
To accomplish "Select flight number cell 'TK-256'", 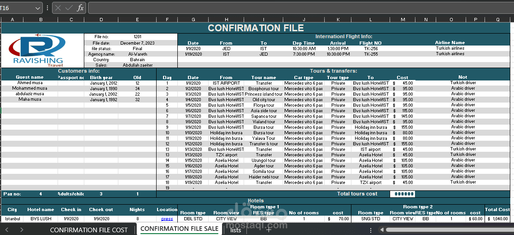I will pos(370,48).
